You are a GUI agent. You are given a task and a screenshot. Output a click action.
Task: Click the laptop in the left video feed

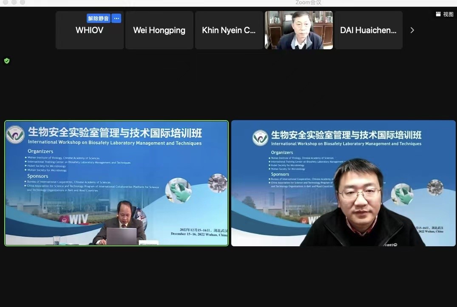121,236
